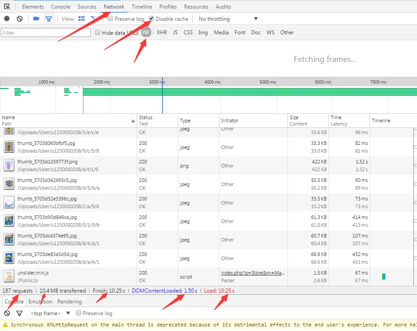Open the Rendering drawer tab
This screenshot has height=331, width=417.
click(x=69, y=302)
